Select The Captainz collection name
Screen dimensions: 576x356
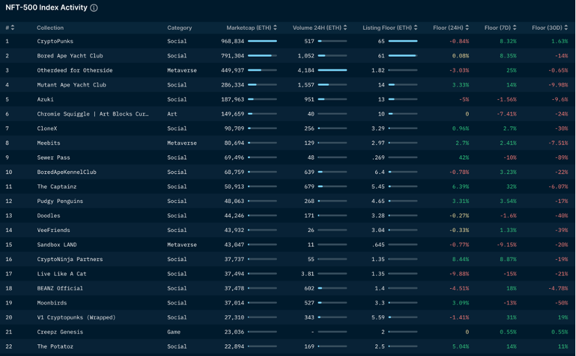(x=57, y=186)
